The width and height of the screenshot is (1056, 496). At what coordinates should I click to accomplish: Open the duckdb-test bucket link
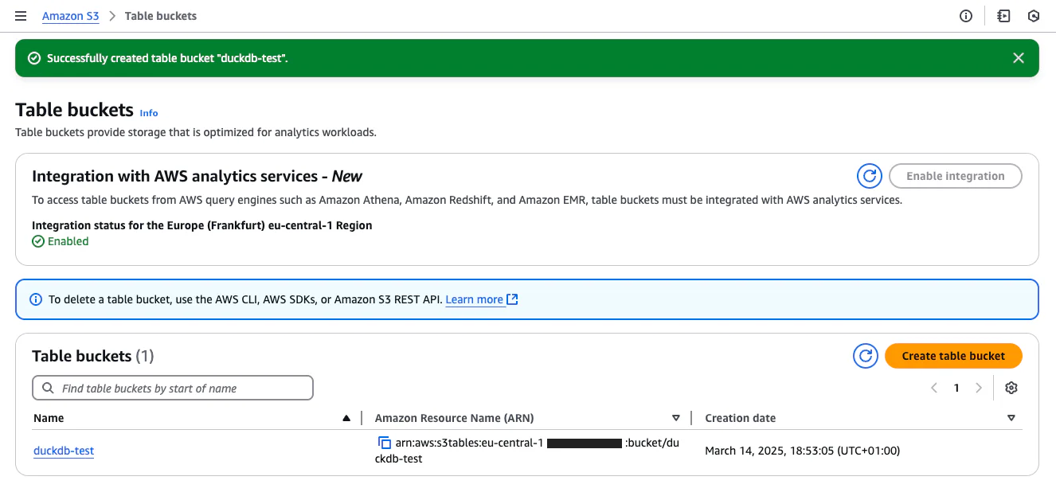click(x=64, y=451)
